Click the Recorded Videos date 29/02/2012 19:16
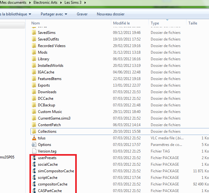The image size is (209, 193). (x=127, y=46)
